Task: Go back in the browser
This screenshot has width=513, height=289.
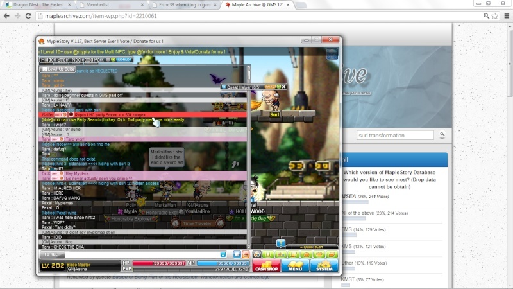Action: pos(6,16)
